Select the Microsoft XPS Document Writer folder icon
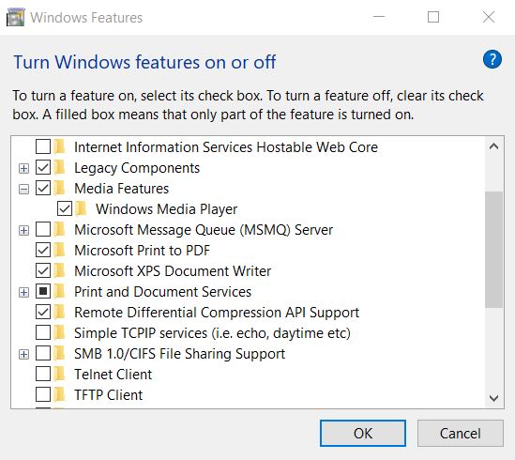515x460 pixels. [x=59, y=271]
